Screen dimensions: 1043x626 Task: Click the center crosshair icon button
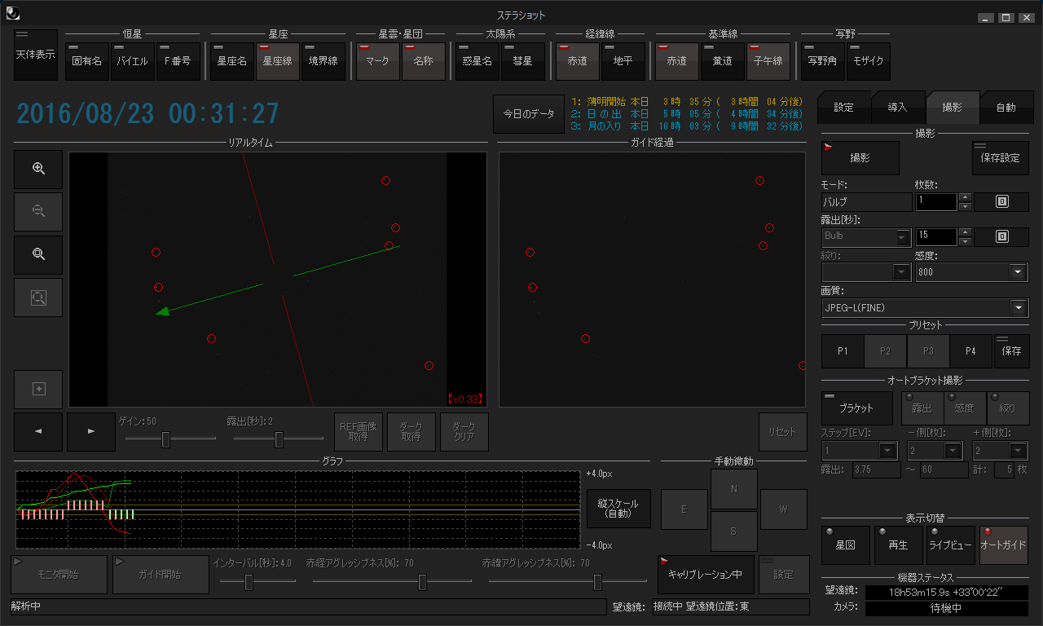pyautogui.click(x=38, y=390)
